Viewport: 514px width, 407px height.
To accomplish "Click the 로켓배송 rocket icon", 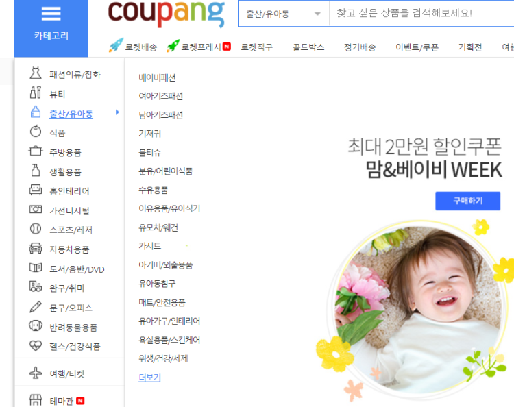I will click(116, 45).
